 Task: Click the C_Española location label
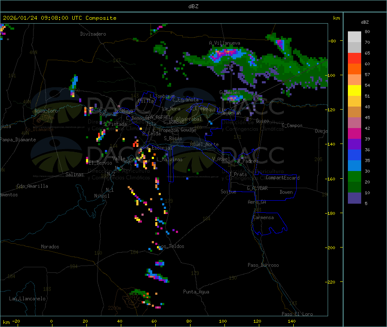click(185, 100)
